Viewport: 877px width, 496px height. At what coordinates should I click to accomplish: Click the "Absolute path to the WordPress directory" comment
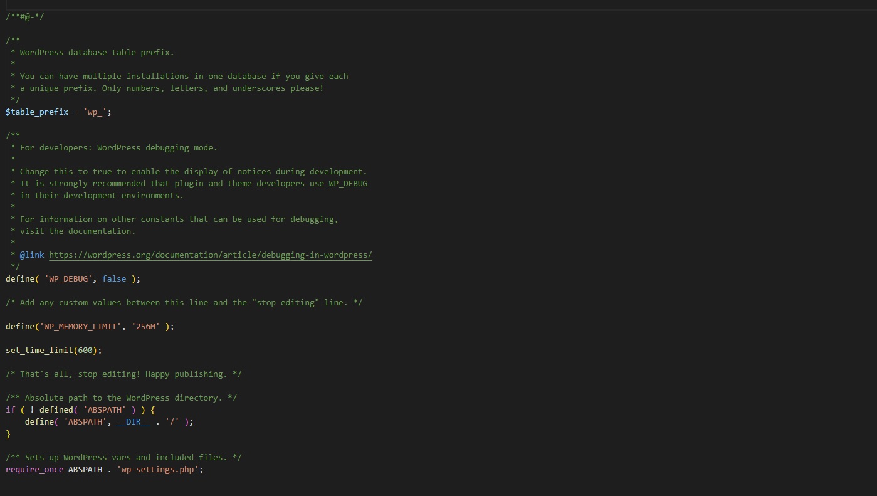click(122, 398)
